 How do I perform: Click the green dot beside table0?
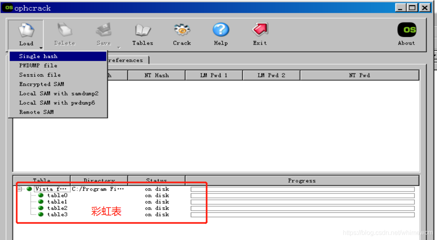click(x=41, y=195)
